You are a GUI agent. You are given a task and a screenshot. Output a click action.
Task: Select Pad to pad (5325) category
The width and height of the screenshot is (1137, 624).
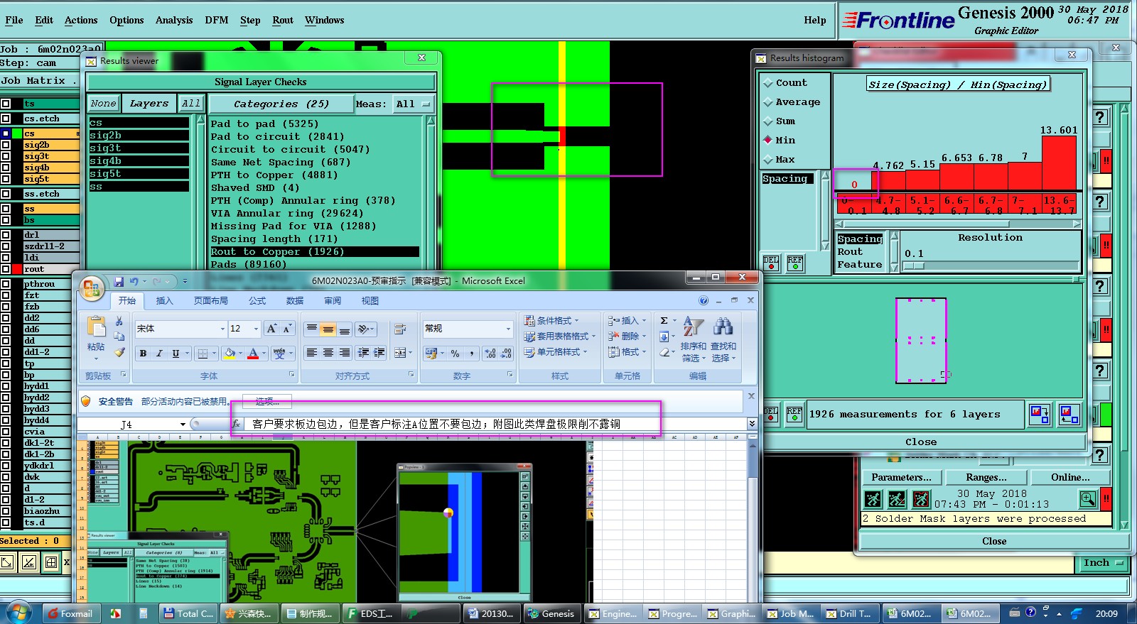pos(314,124)
